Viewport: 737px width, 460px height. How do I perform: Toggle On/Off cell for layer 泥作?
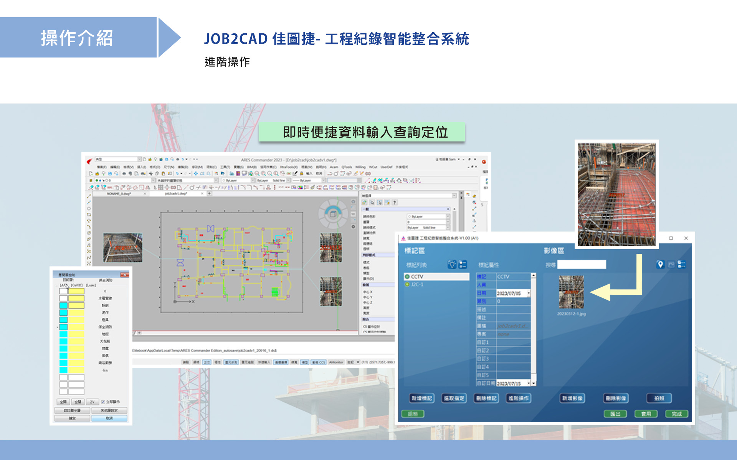(76, 312)
